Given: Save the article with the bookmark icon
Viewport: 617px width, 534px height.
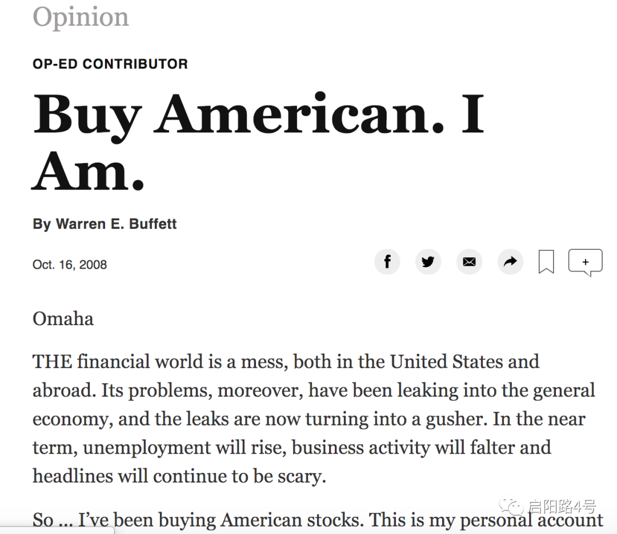Looking at the screenshot, I should (546, 262).
